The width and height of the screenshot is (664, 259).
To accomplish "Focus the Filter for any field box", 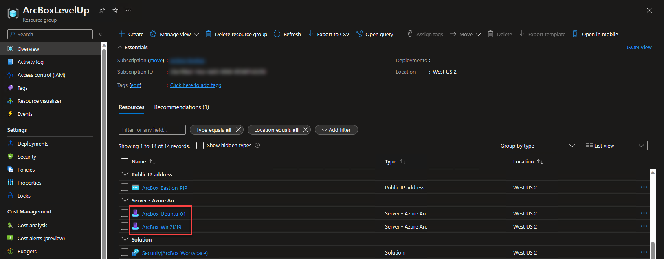I will point(152,130).
